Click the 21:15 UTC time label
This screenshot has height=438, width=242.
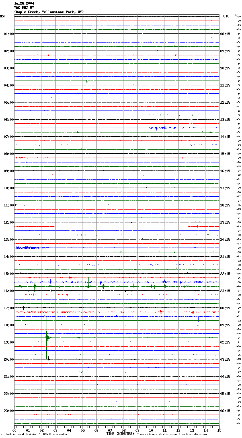click(225, 257)
